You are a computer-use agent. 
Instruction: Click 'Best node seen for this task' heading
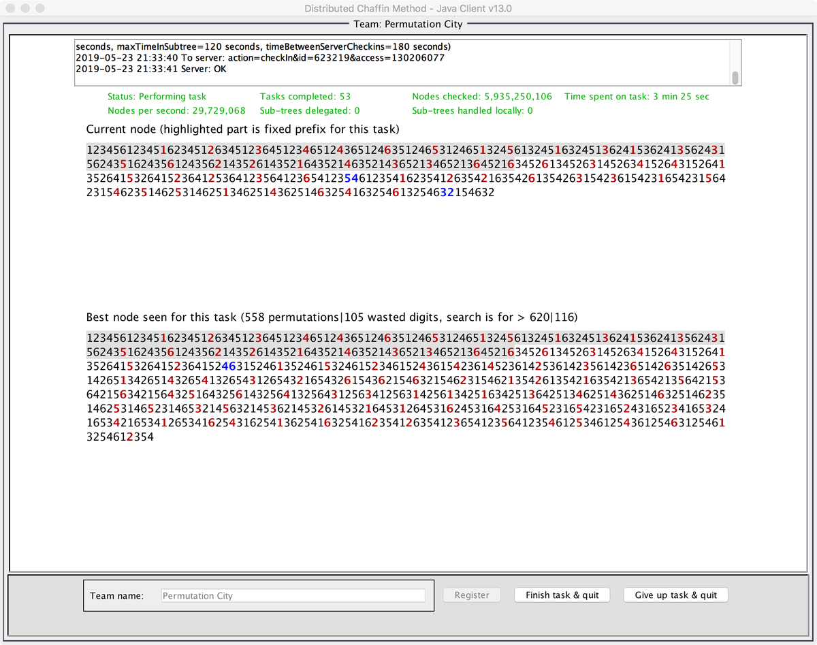click(332, 317)
